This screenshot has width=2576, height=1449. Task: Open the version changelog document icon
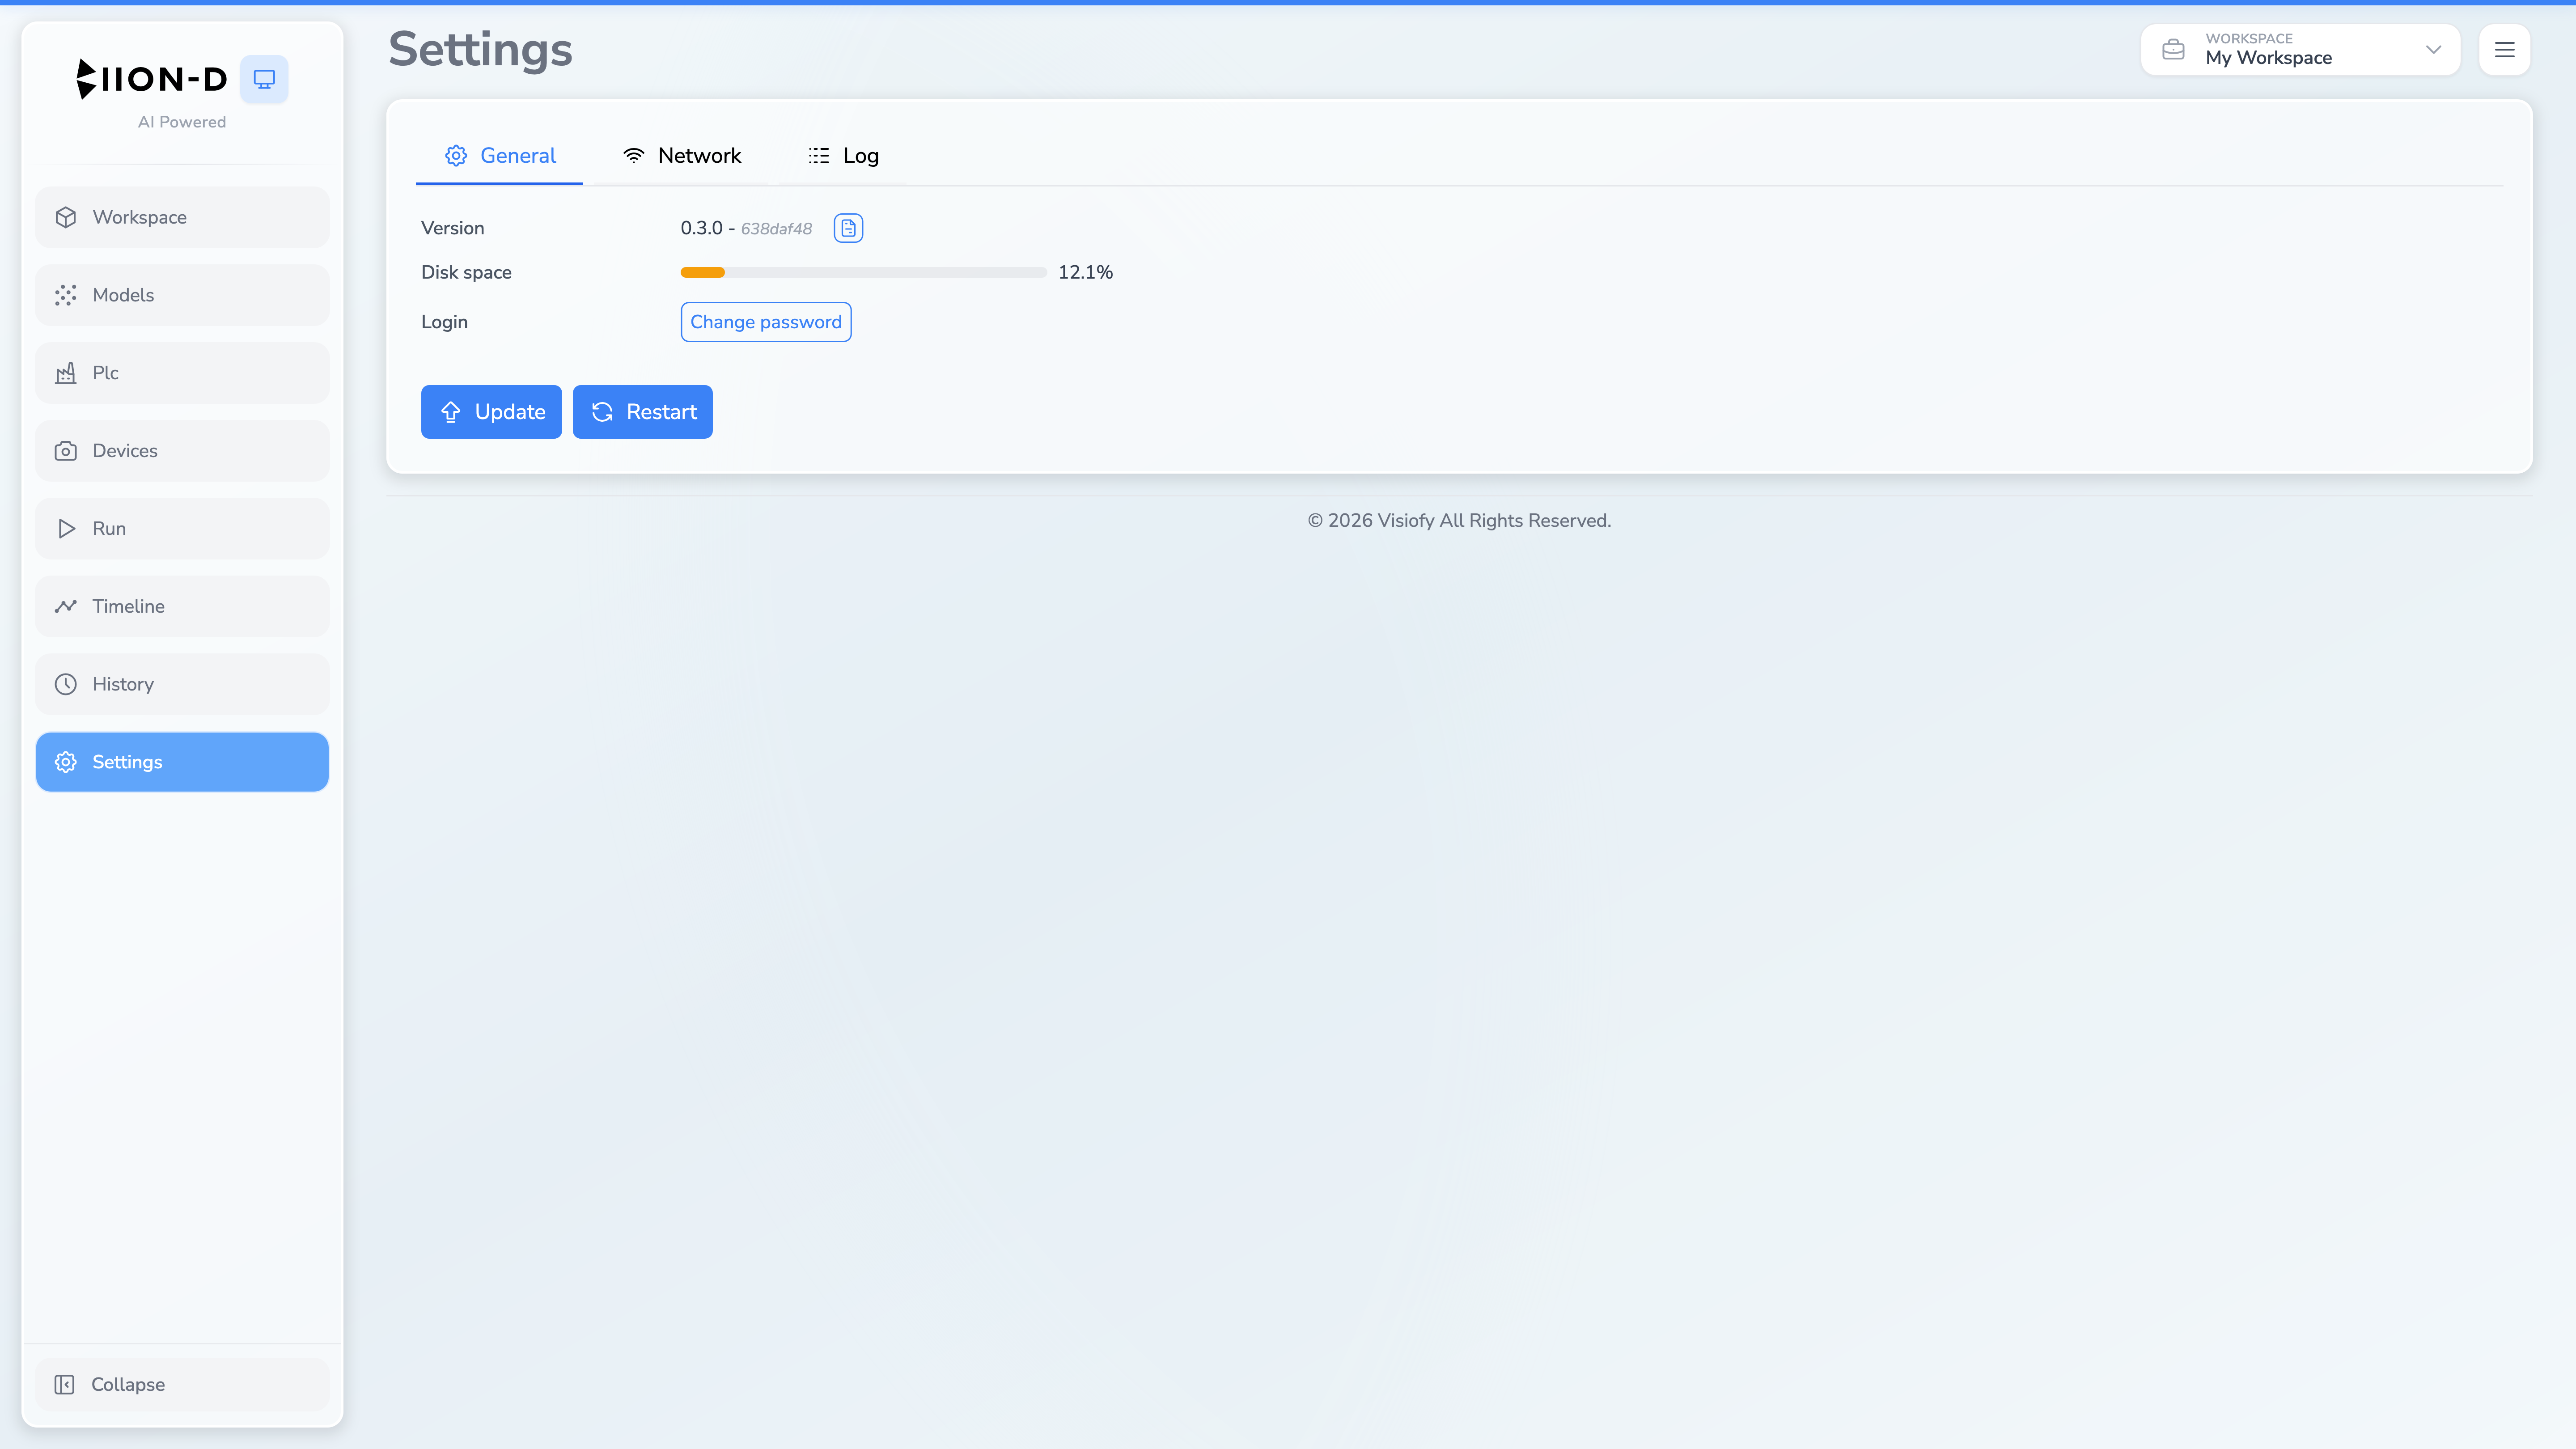pyautogui.click(x=848, y=228)
